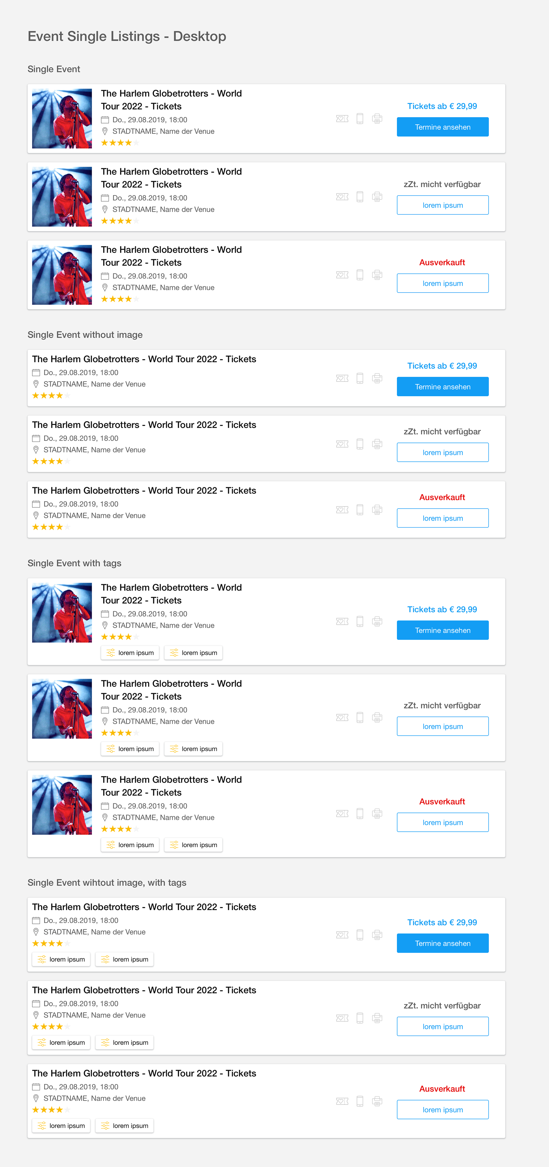The image size is (549, 1167).
Task: Click mobile icon in last Ausverkauft listing
Action: click(360, 1101)
